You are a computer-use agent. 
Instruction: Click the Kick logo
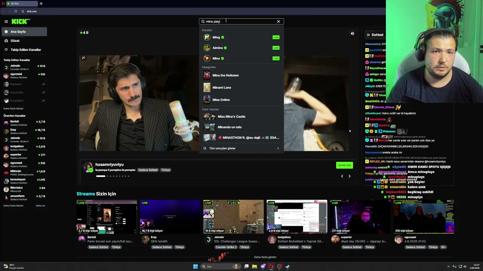(21, 21)
